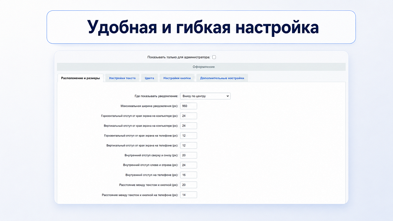The height and width of the screenshot is (221, 393).
Task: Open the notification position dropdown
Action: coord(205,96)
